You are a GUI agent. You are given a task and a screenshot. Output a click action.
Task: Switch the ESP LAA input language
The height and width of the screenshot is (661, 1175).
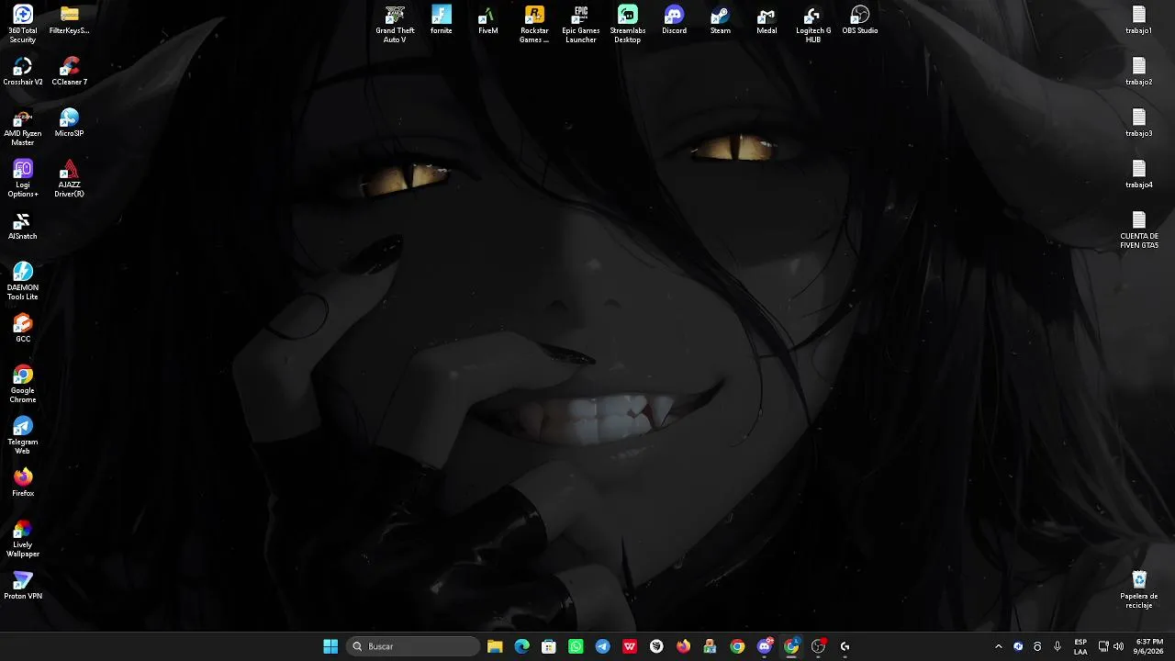coord(1080,646)
